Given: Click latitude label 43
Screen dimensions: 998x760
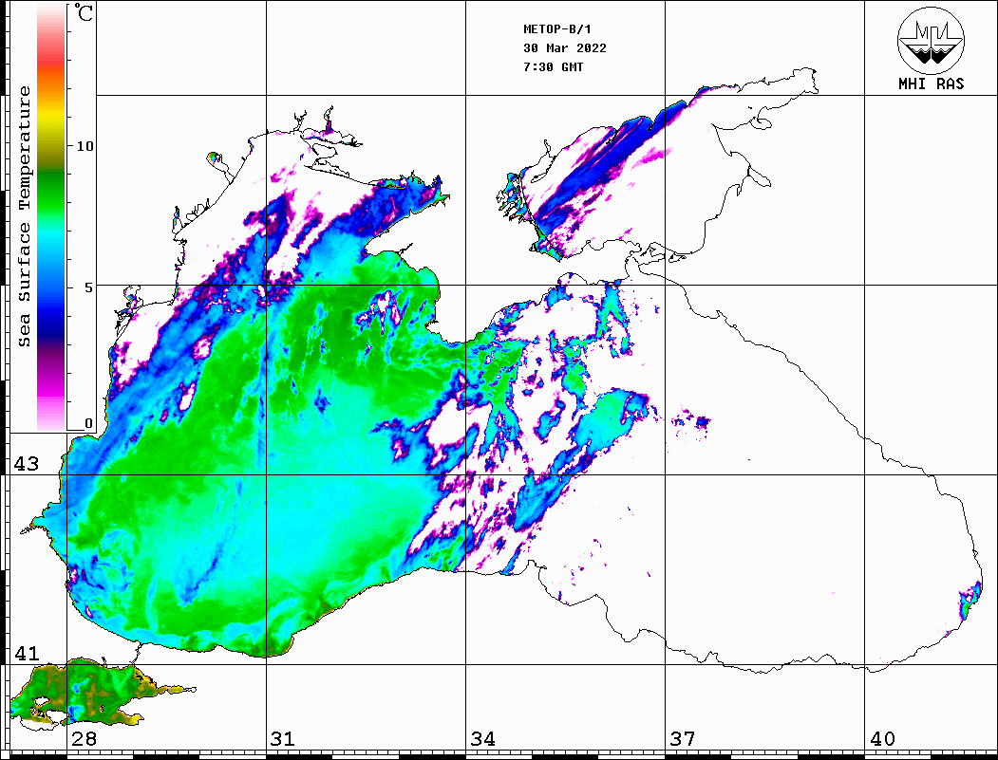Looking at the screenshot, I should (26, 464).
